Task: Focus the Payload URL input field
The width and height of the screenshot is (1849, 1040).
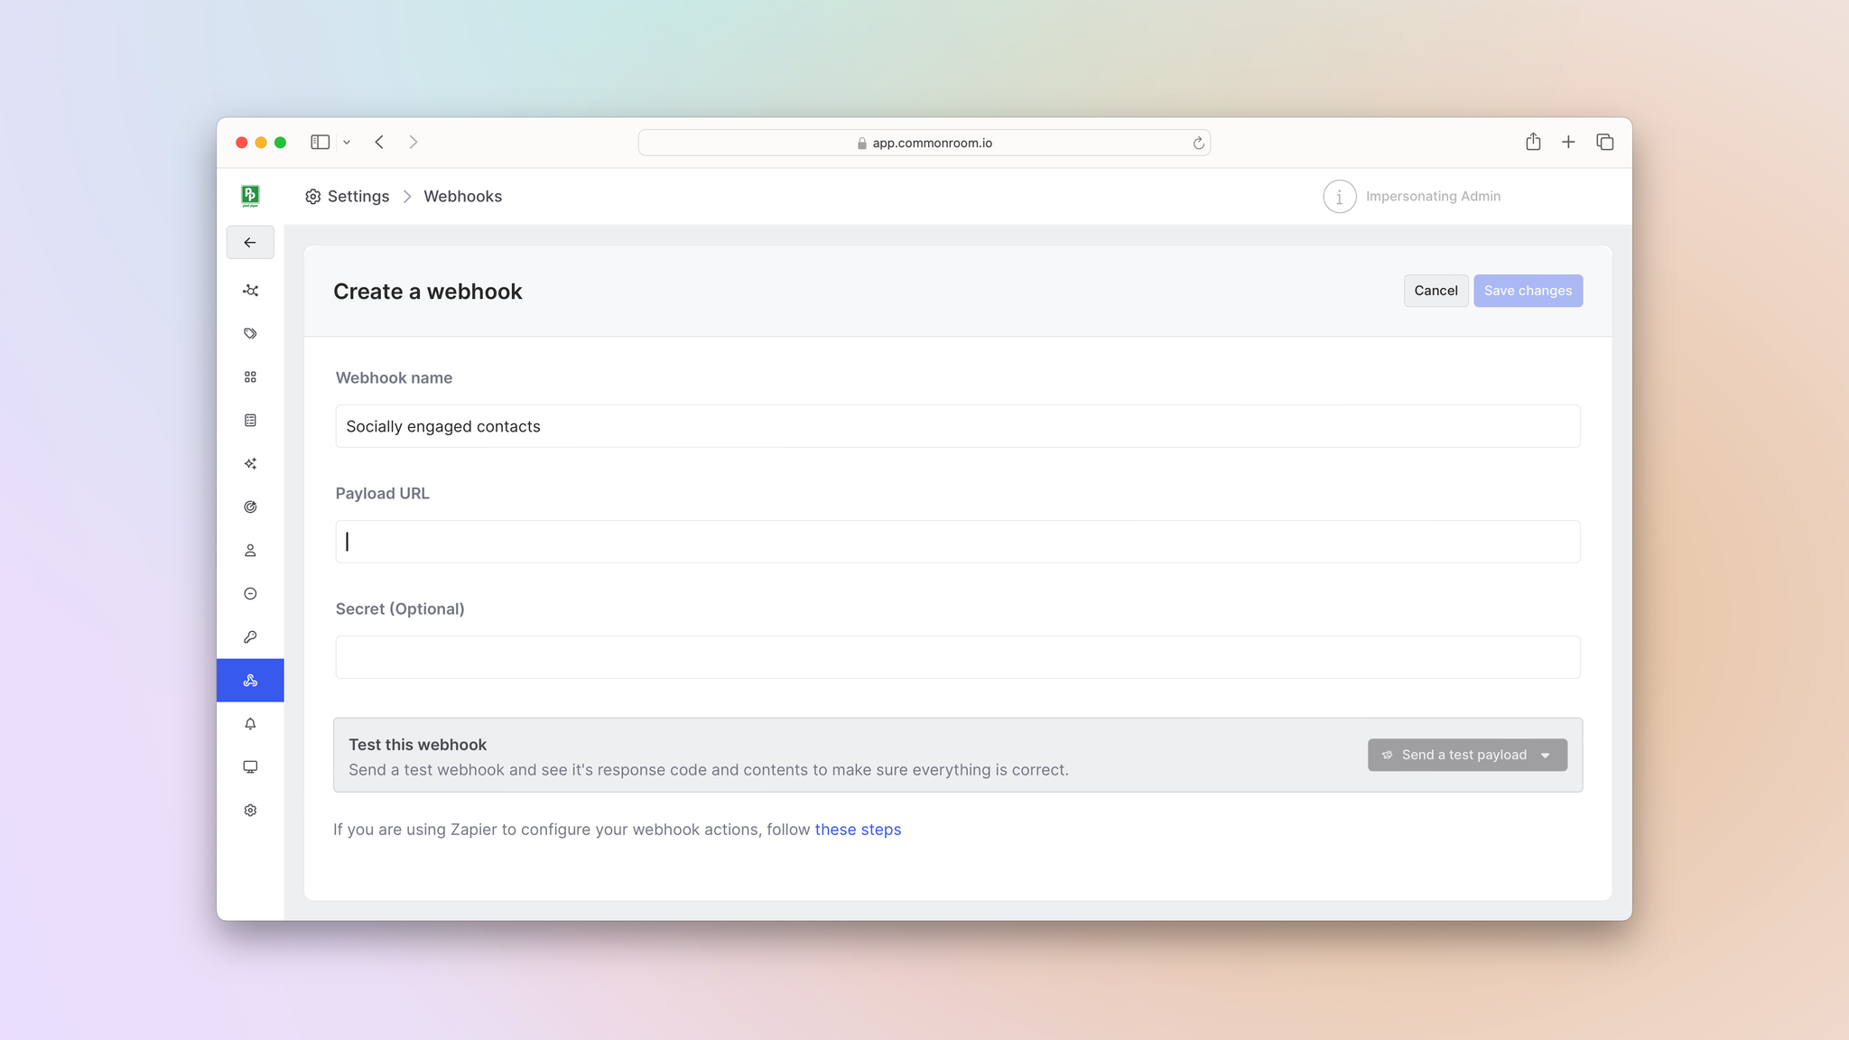Action: pyautogui.click(x=957, y=542)
